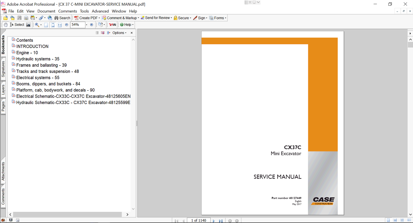Open the zoom percentage dropdown arrow
Screen dimensions: 413x223
tap(86, 25)
